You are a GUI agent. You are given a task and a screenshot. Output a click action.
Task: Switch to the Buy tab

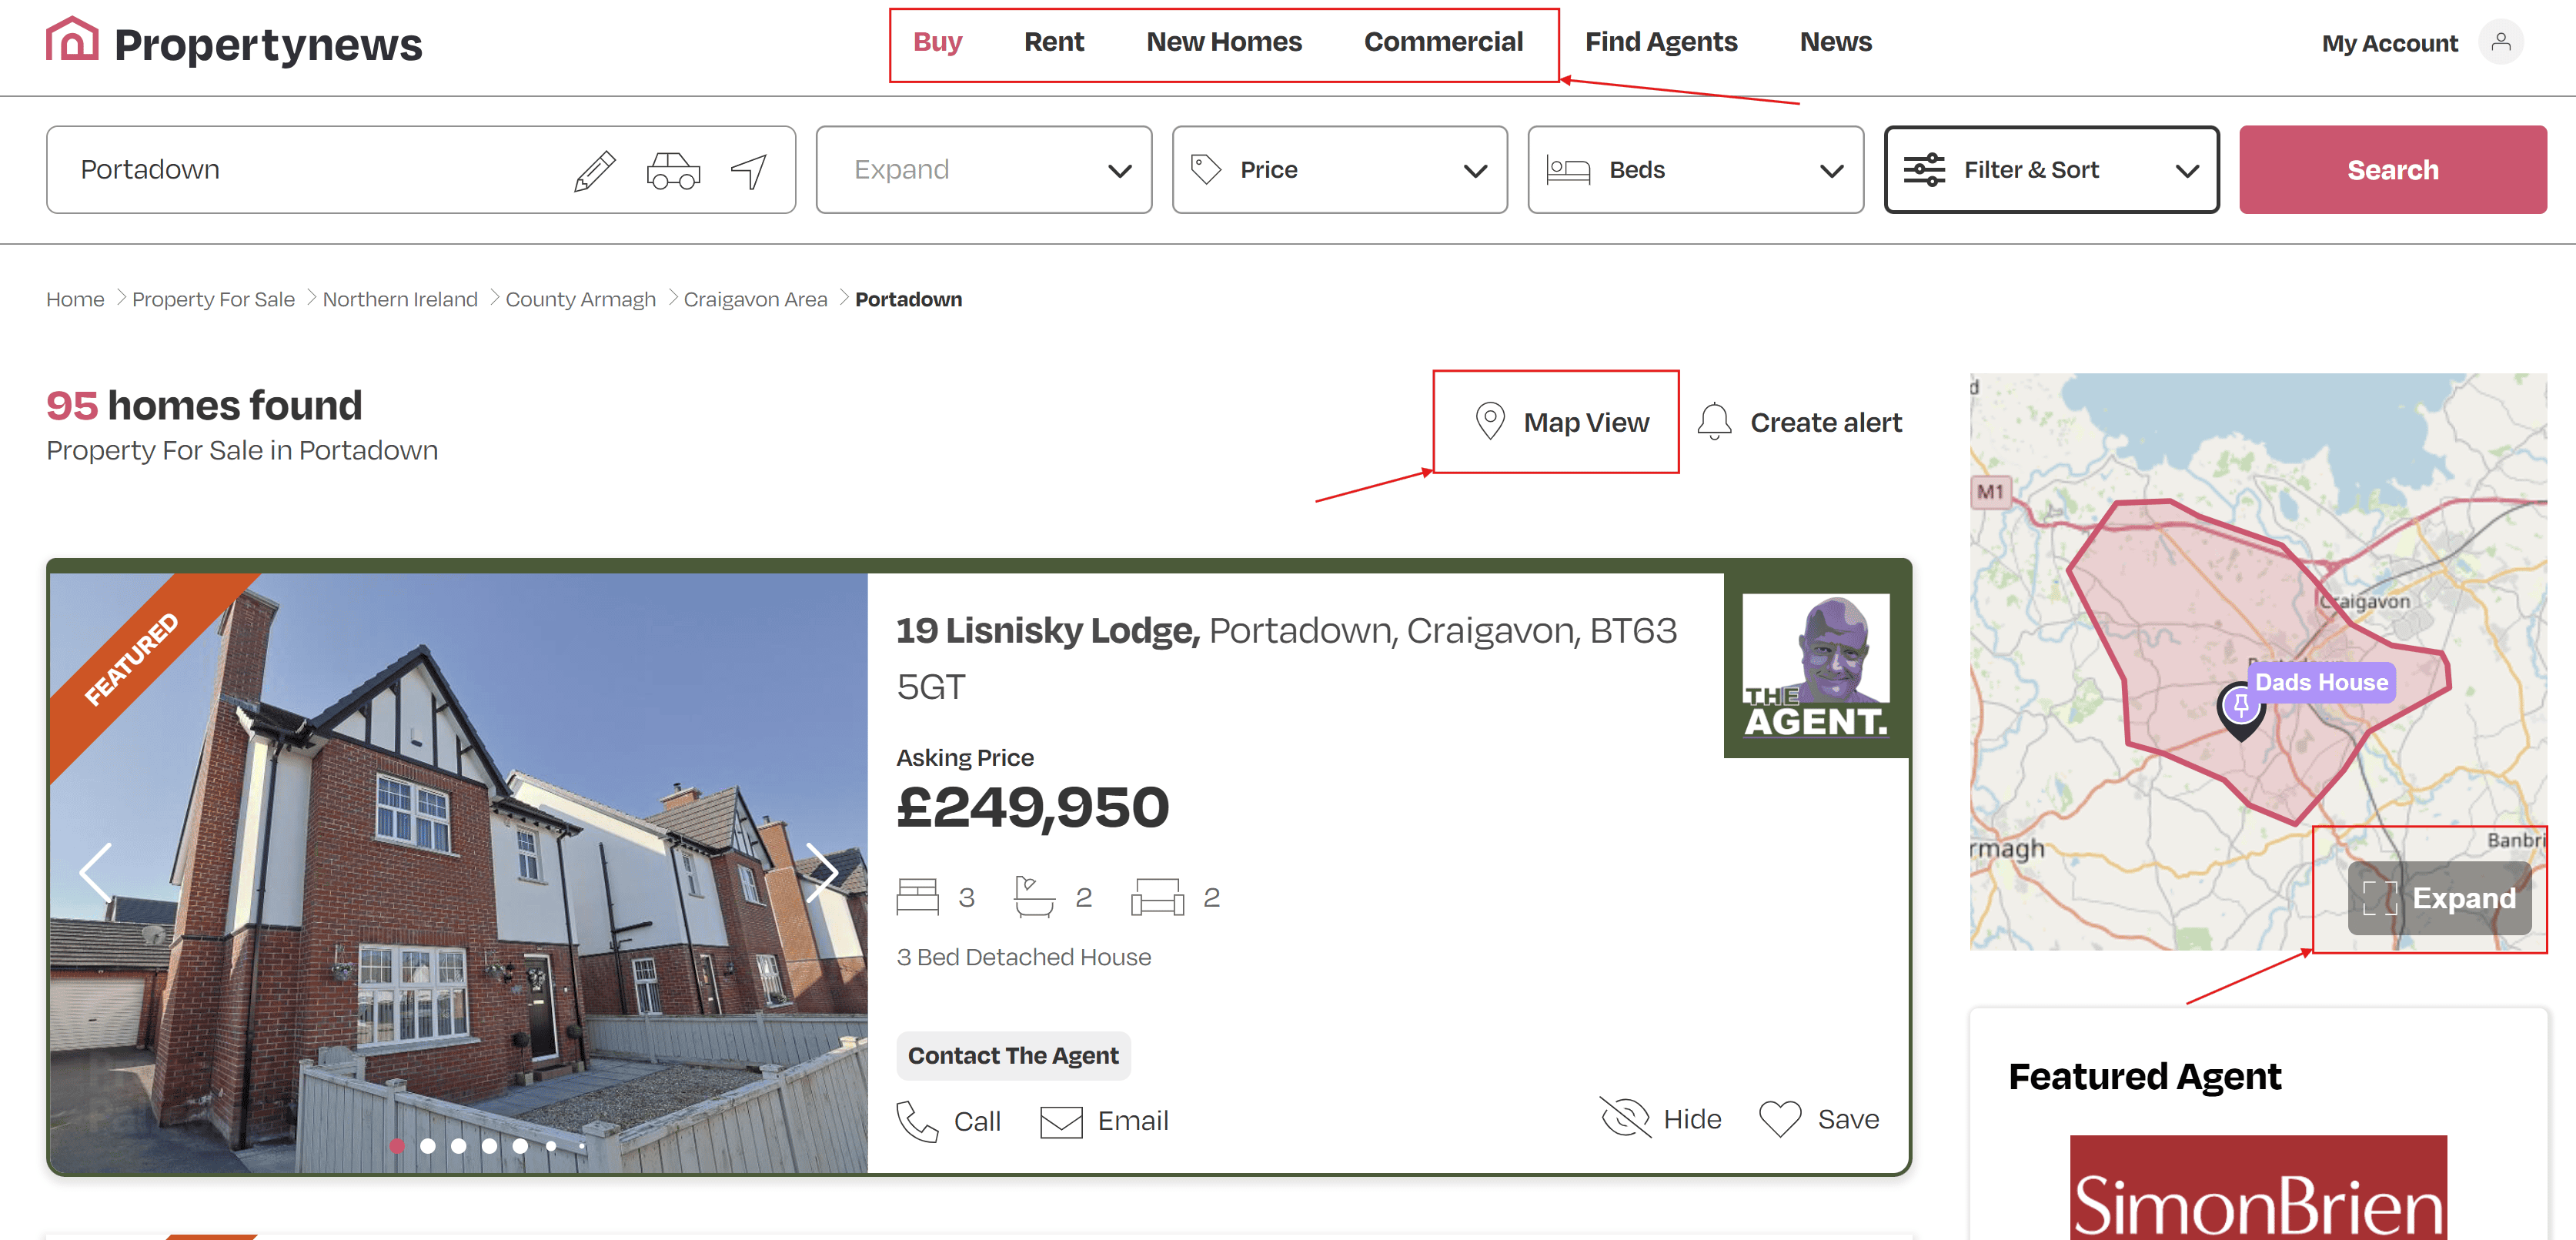pyautogui.click(x=937, y=42)
